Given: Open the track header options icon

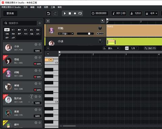Looking at the screenshot, I should click(x=103, y=21).
